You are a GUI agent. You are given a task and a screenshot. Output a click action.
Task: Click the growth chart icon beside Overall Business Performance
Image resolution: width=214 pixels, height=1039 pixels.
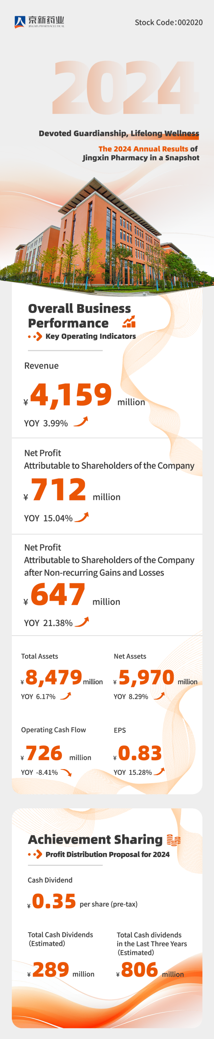click(x=129, y=322)
